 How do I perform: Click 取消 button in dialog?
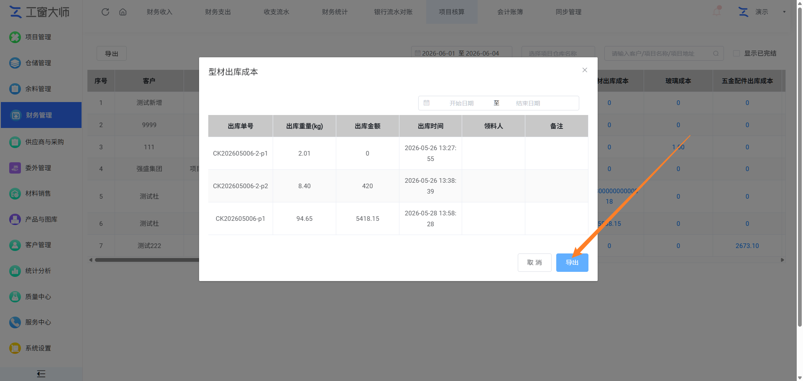(534, 263)
